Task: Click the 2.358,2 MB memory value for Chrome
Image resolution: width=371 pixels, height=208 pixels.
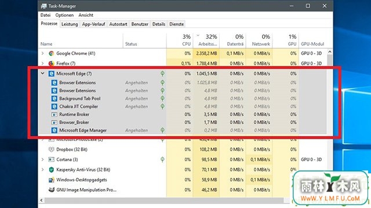Action: coord(206,54)
